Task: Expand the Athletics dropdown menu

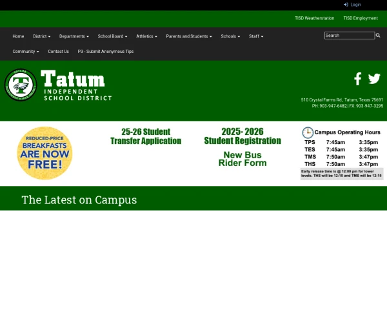Action: (x=146, y=36)
